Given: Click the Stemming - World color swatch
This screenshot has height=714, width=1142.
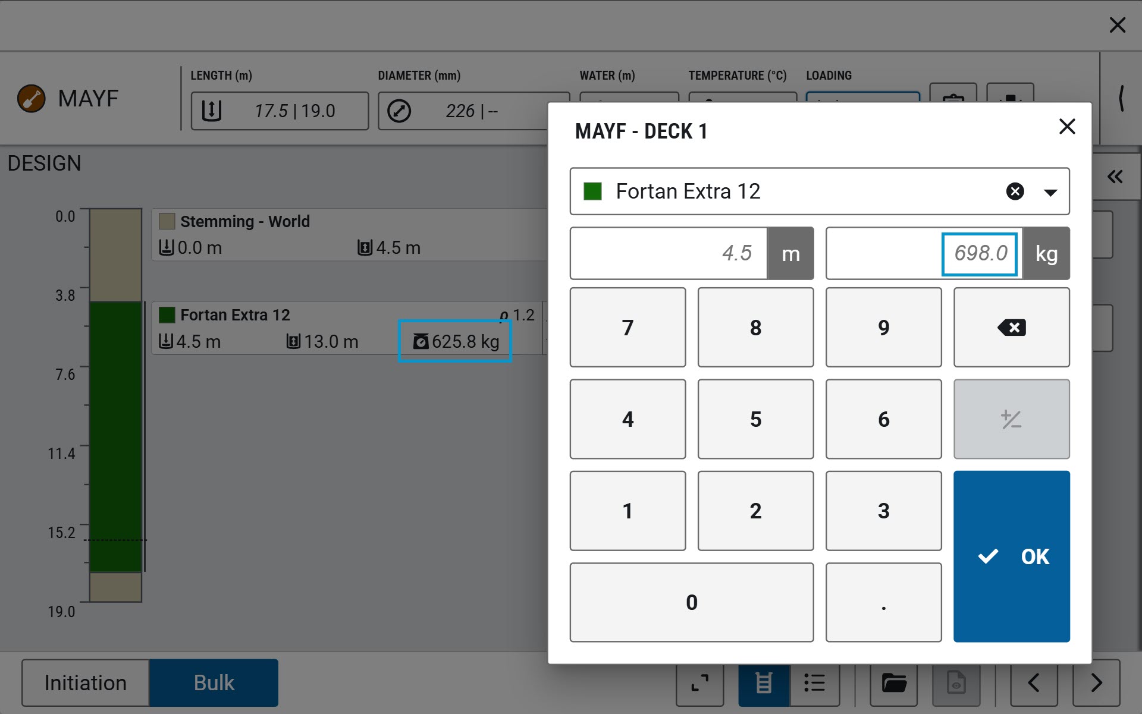Looking at the screenshot, I should click(167, 222).
